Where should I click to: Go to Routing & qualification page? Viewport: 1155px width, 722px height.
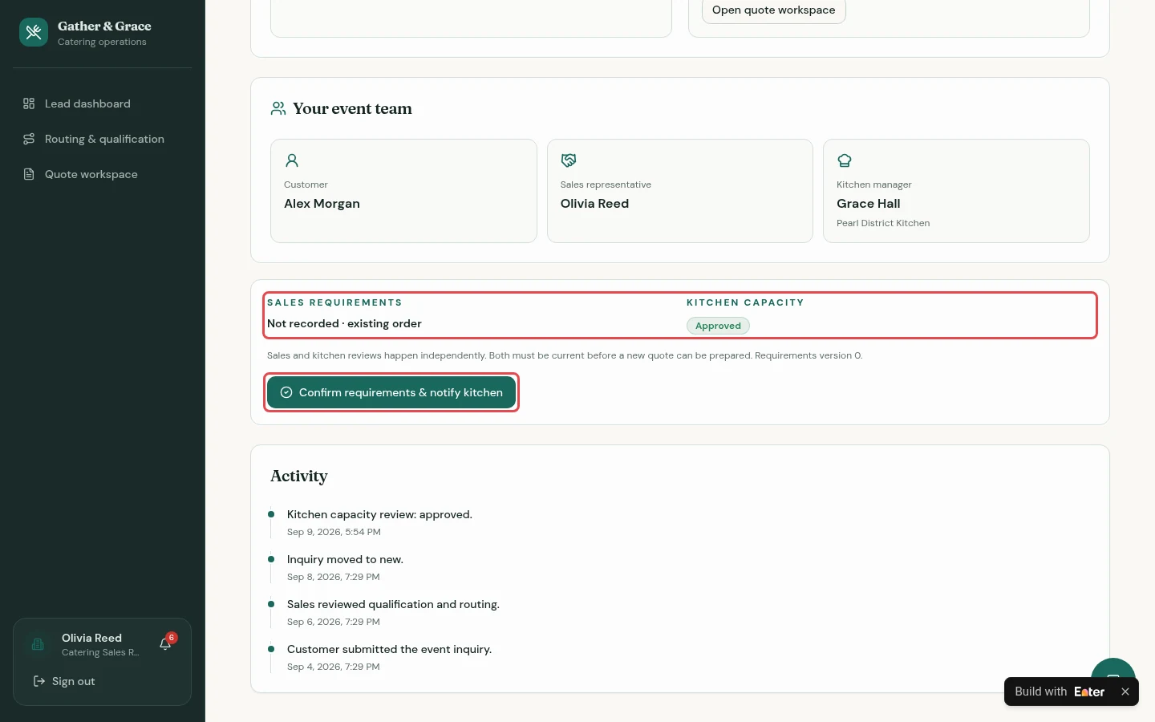(x=102, y=139)
